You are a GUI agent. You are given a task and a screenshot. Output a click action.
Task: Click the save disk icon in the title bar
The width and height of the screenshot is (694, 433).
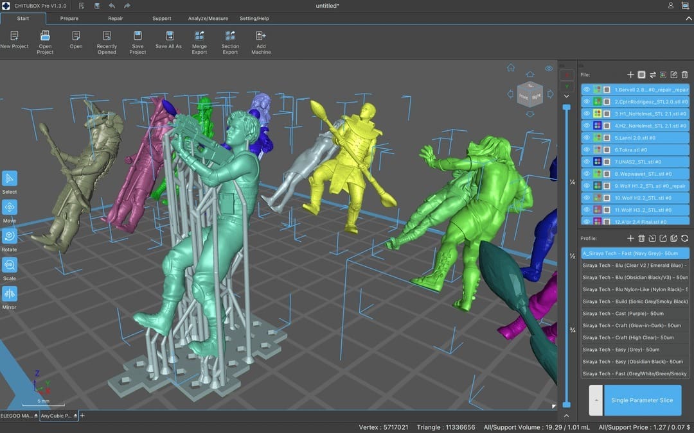pyautogui.click(x=97, y=6)
